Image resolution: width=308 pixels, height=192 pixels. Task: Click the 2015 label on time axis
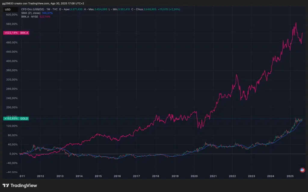point(98,176)
